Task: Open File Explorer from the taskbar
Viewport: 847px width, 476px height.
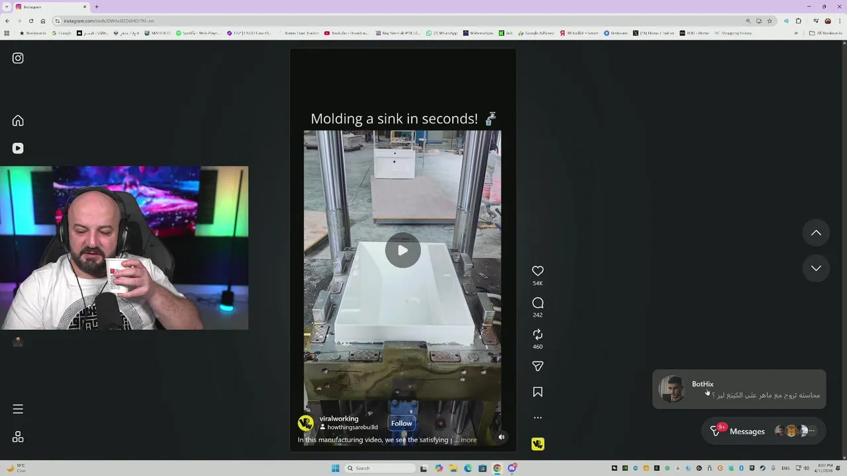Action: [x=453, y=468]
